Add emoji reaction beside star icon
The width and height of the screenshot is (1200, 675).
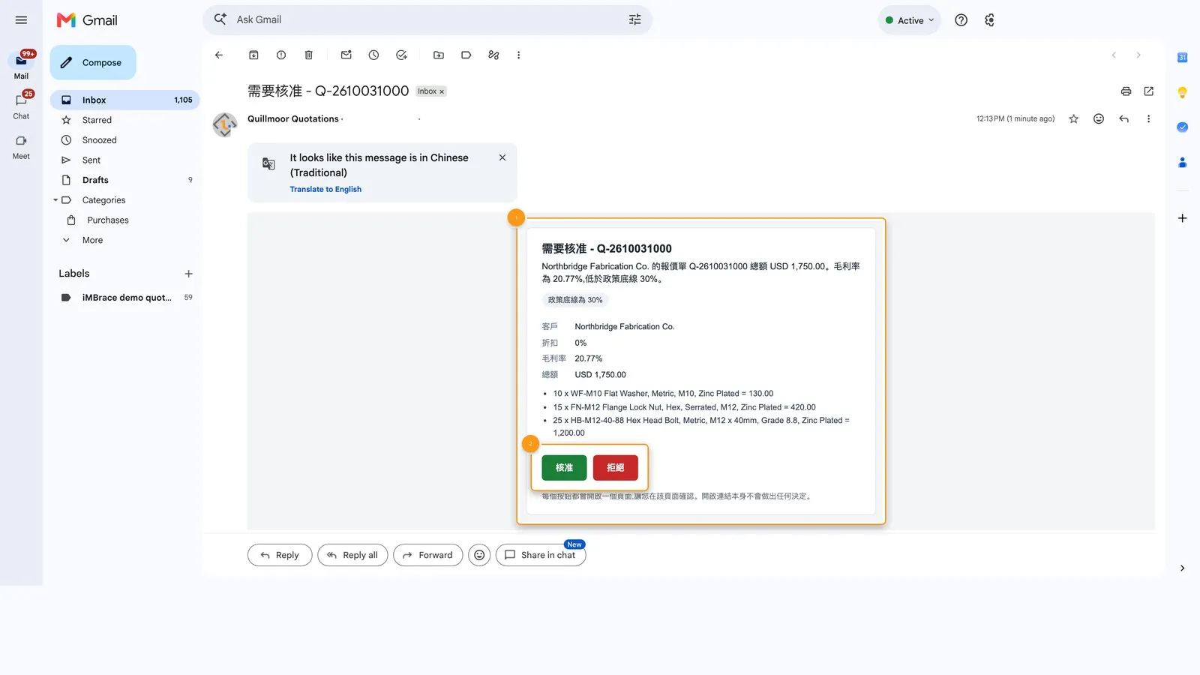click(x=1099, y=118)
